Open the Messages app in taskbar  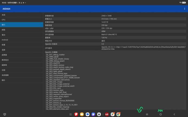(x=87, y=114)
